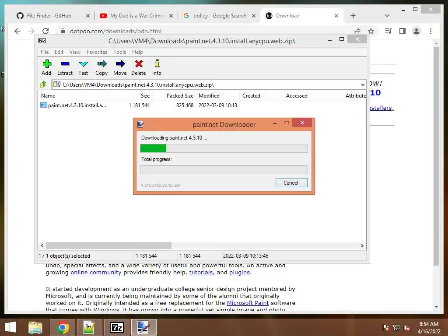The image size is (448, 336).
Task: Open the plugins link
Action: click(239, 272)
